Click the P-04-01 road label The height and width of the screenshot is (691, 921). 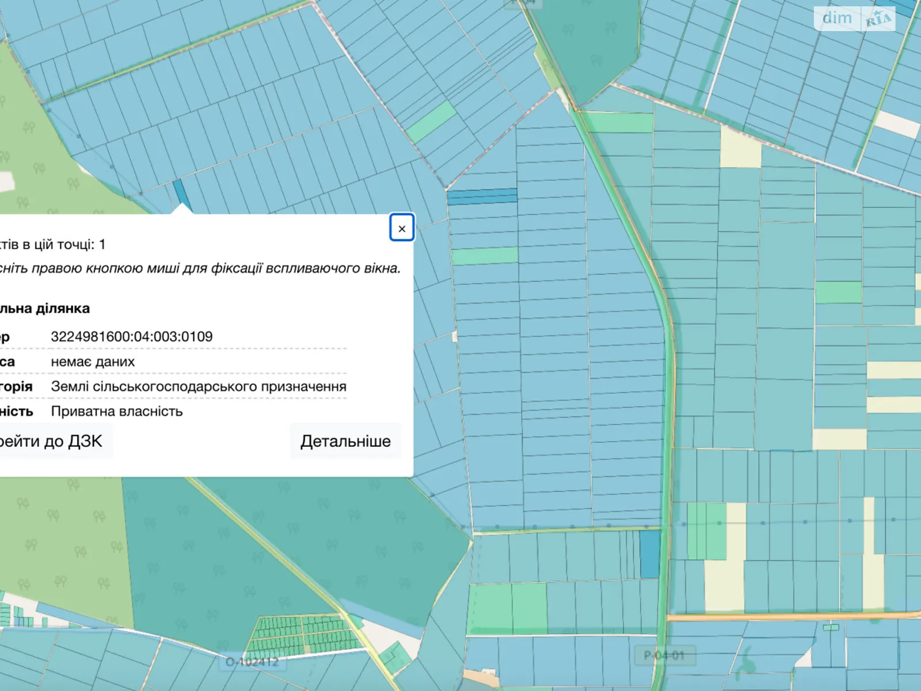pos(664,655)
